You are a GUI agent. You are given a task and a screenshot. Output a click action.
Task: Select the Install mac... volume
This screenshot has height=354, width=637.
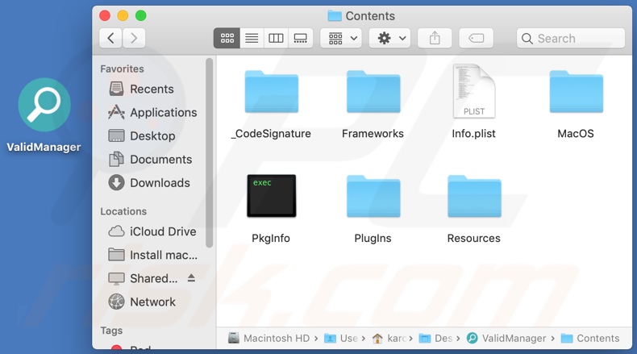[152, 255]
